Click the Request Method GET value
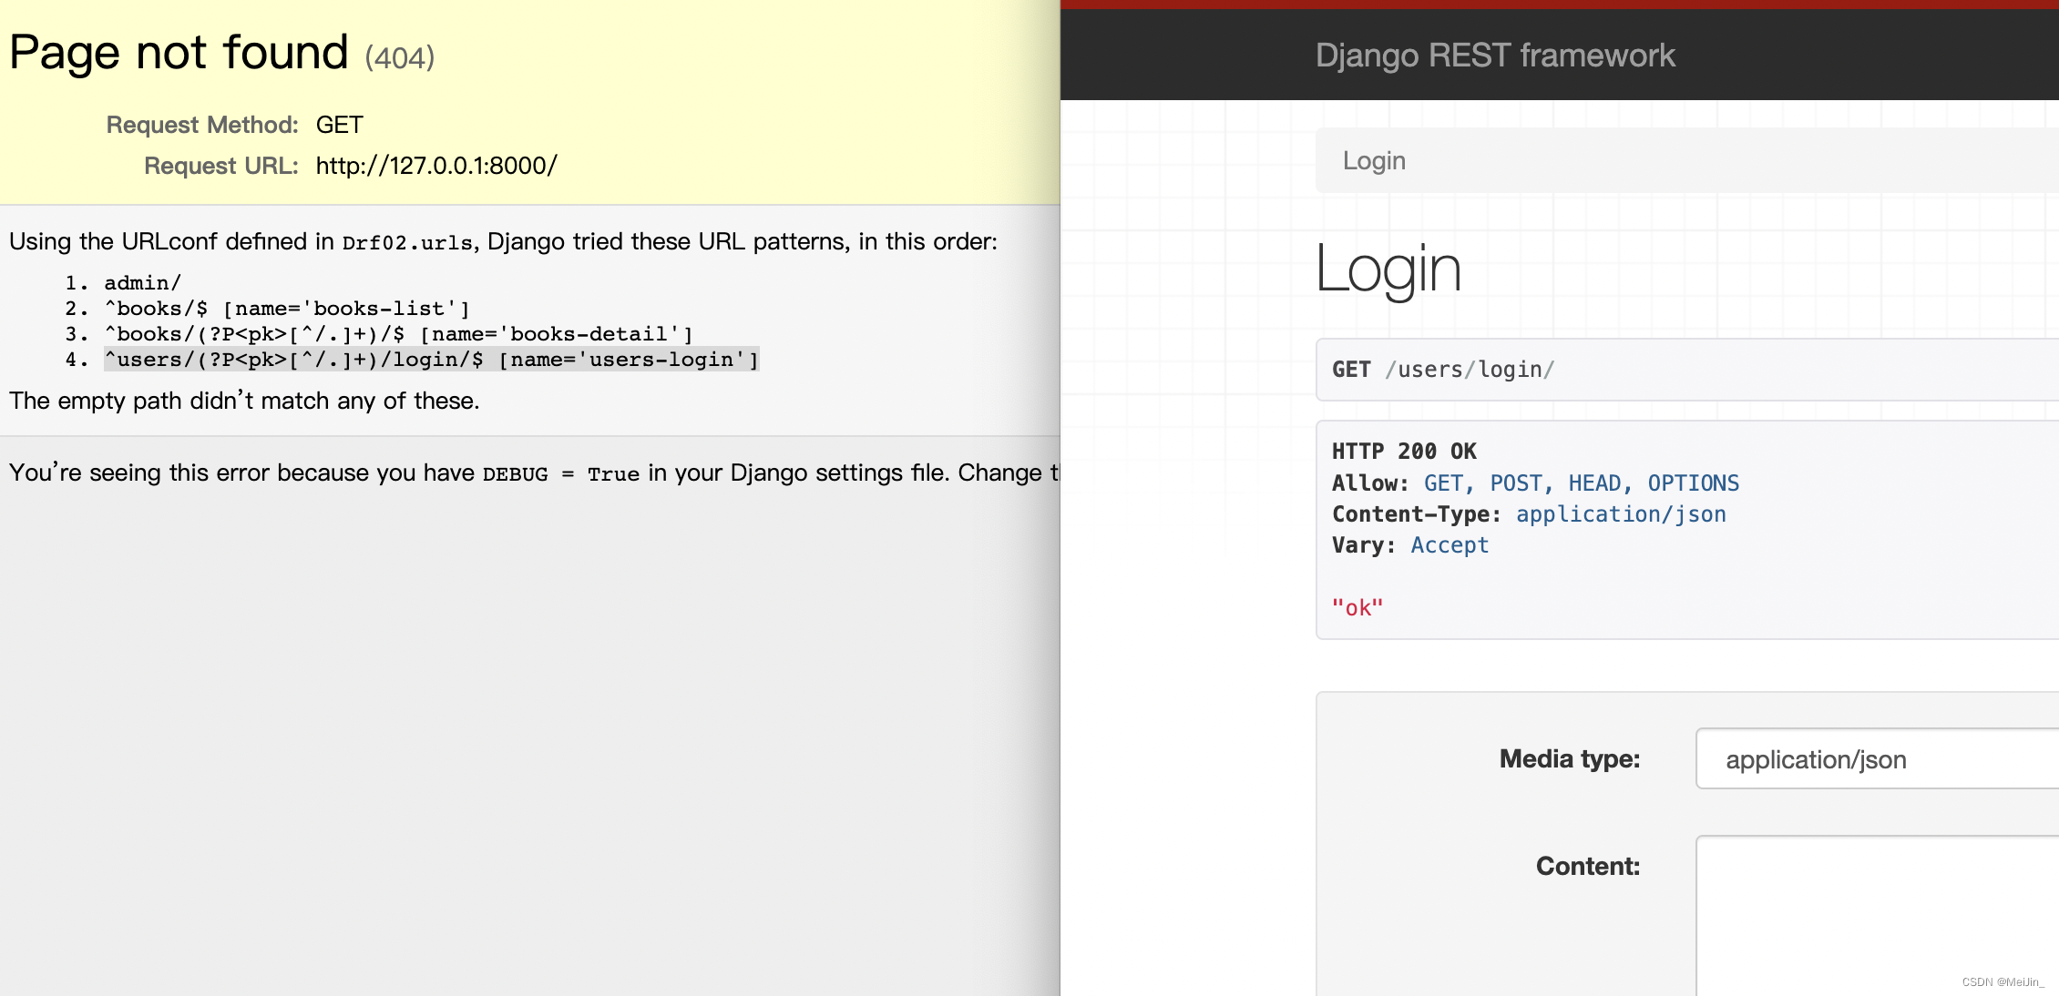Viewport: 2059px width, 996px height. pyautogui.click(x=340, y=125)
